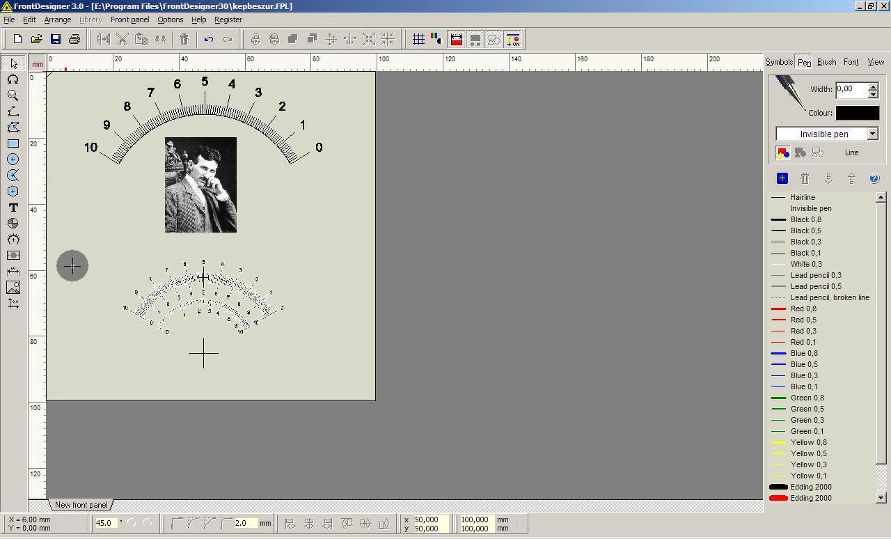Open the pen Colour swatch
Image resolution: width=891 pixels, height=539 pixels.
coord(857,113)
